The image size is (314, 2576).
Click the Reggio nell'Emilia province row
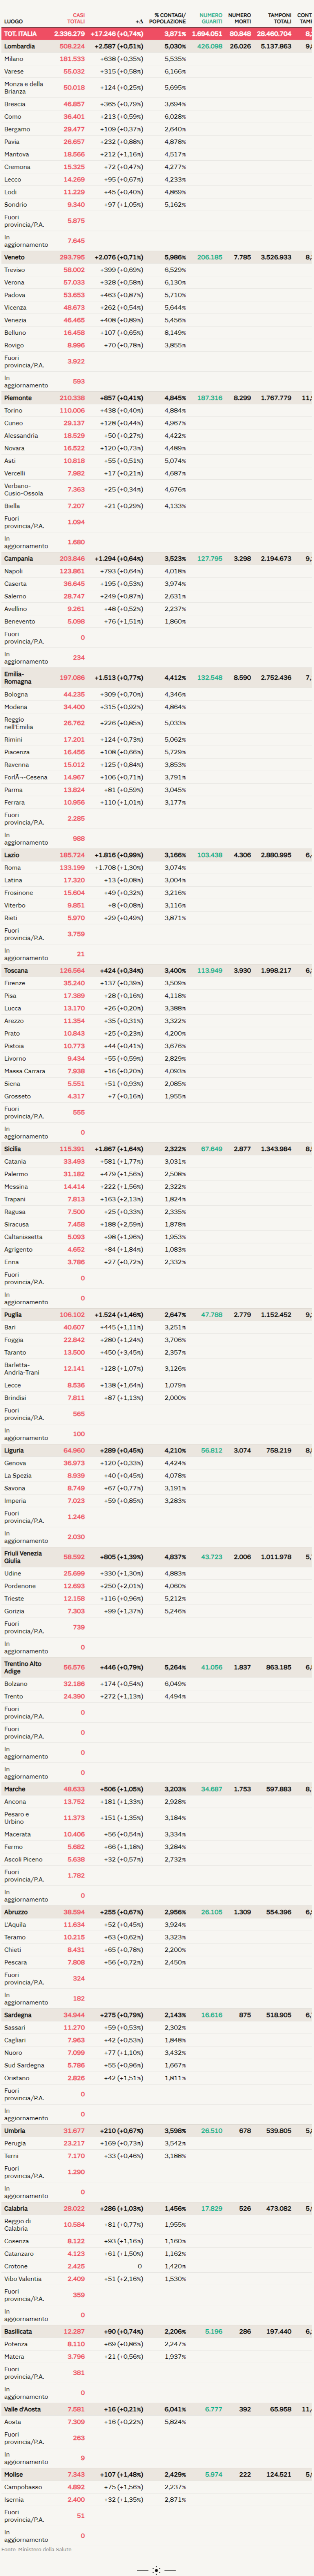(156, 723)
